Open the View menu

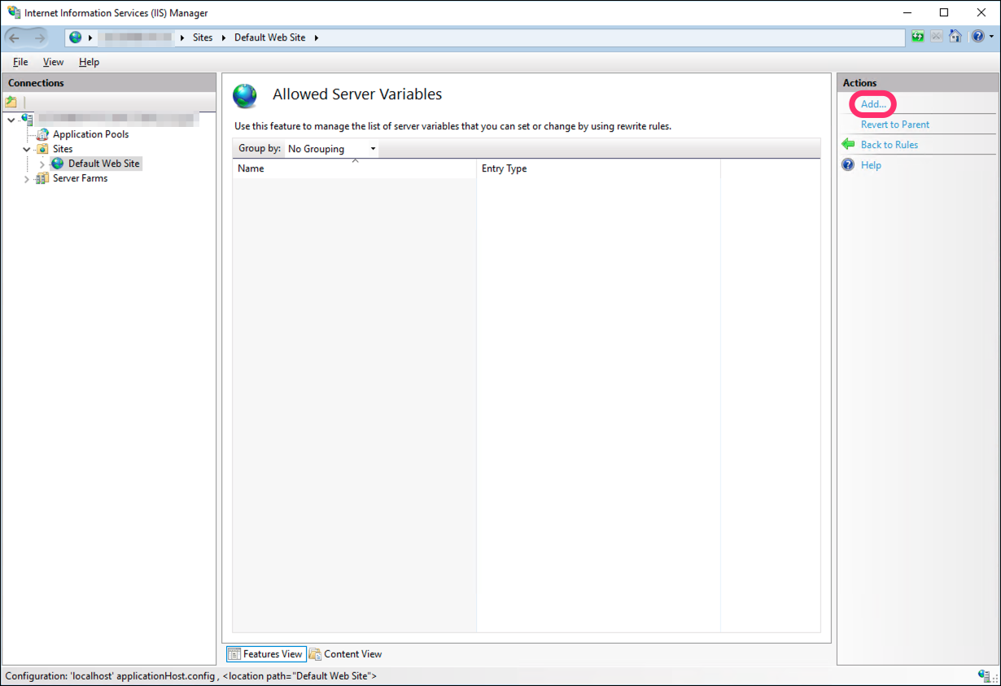pos(53,62)
